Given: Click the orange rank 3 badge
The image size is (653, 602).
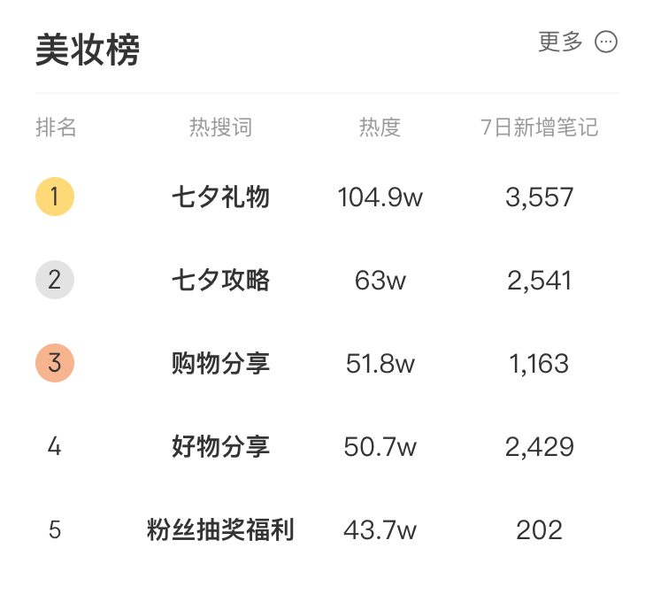Looking at the screenshot, I should point(55,363).
